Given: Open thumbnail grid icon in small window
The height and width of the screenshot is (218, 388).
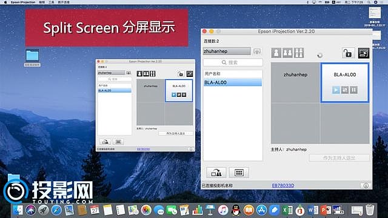Looking at the screenshot, I should tap(118, 142).
